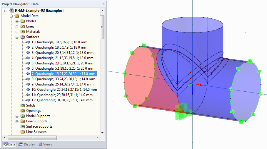
Task: Click the Surface Supports folder icon
Action: click(22, 126)
